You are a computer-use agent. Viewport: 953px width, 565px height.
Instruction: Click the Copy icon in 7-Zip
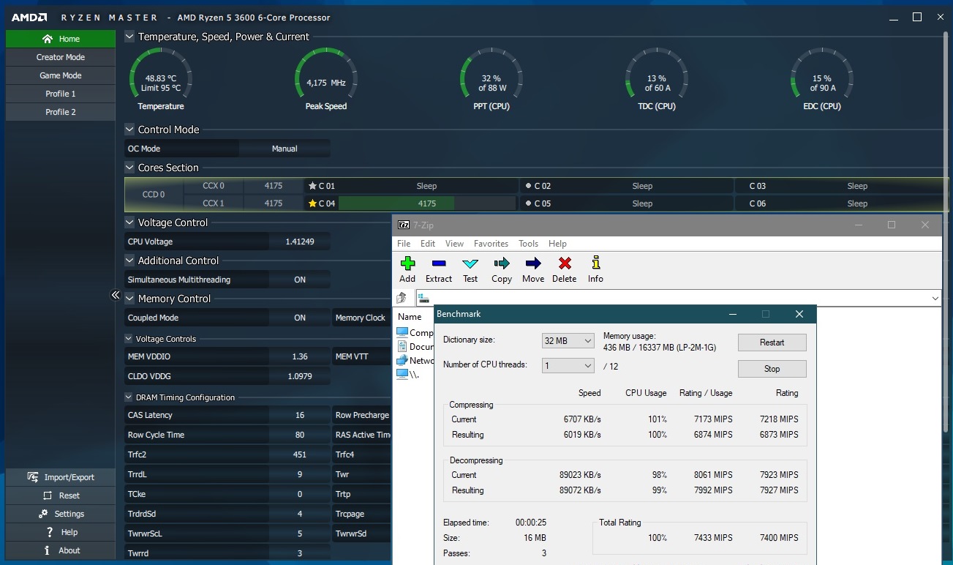tap(502, 263)
